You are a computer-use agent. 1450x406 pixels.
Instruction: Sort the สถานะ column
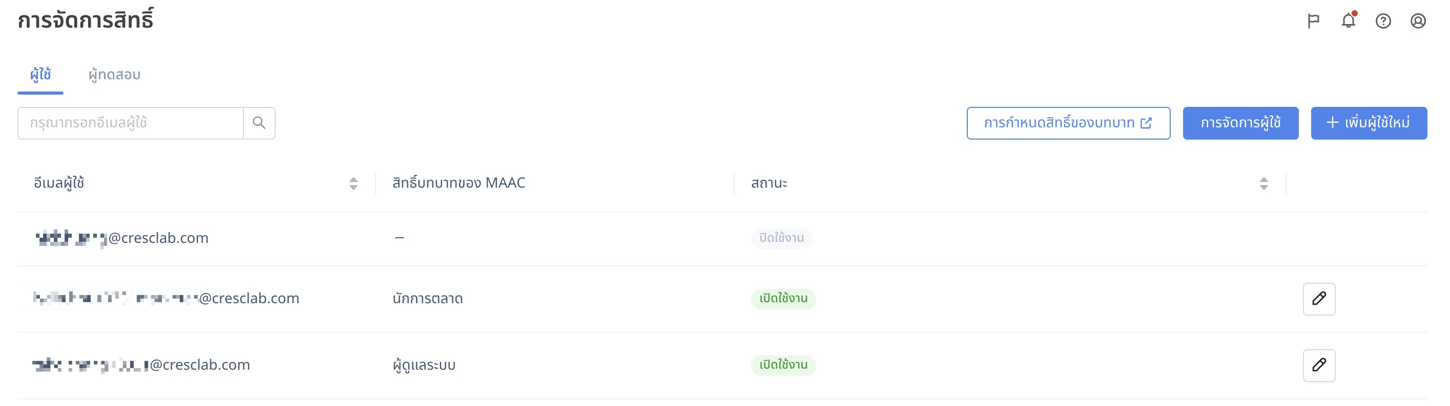[x=1263, y=183]
